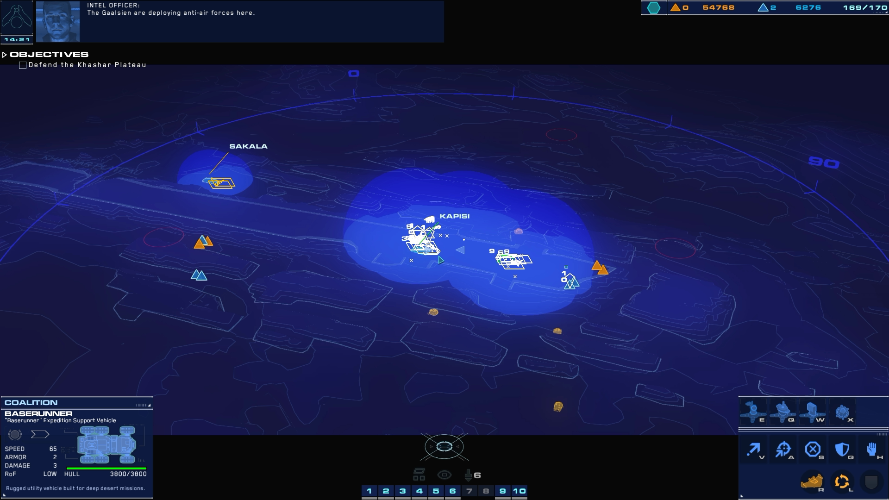Image resolution: width=889 pixels, height=500 pixels.
Task: Select the Move command arrow icon
Action: tap(754, 449)
